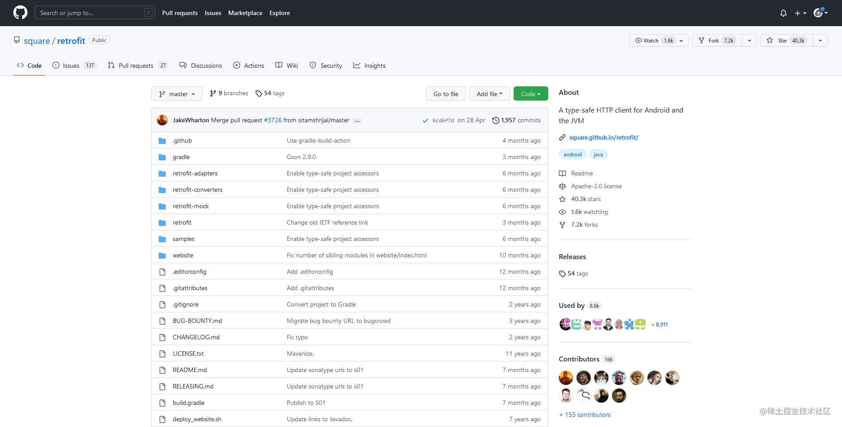
Task: Open the retrofit-adapters folder
Action: click(x=195, y=173)
